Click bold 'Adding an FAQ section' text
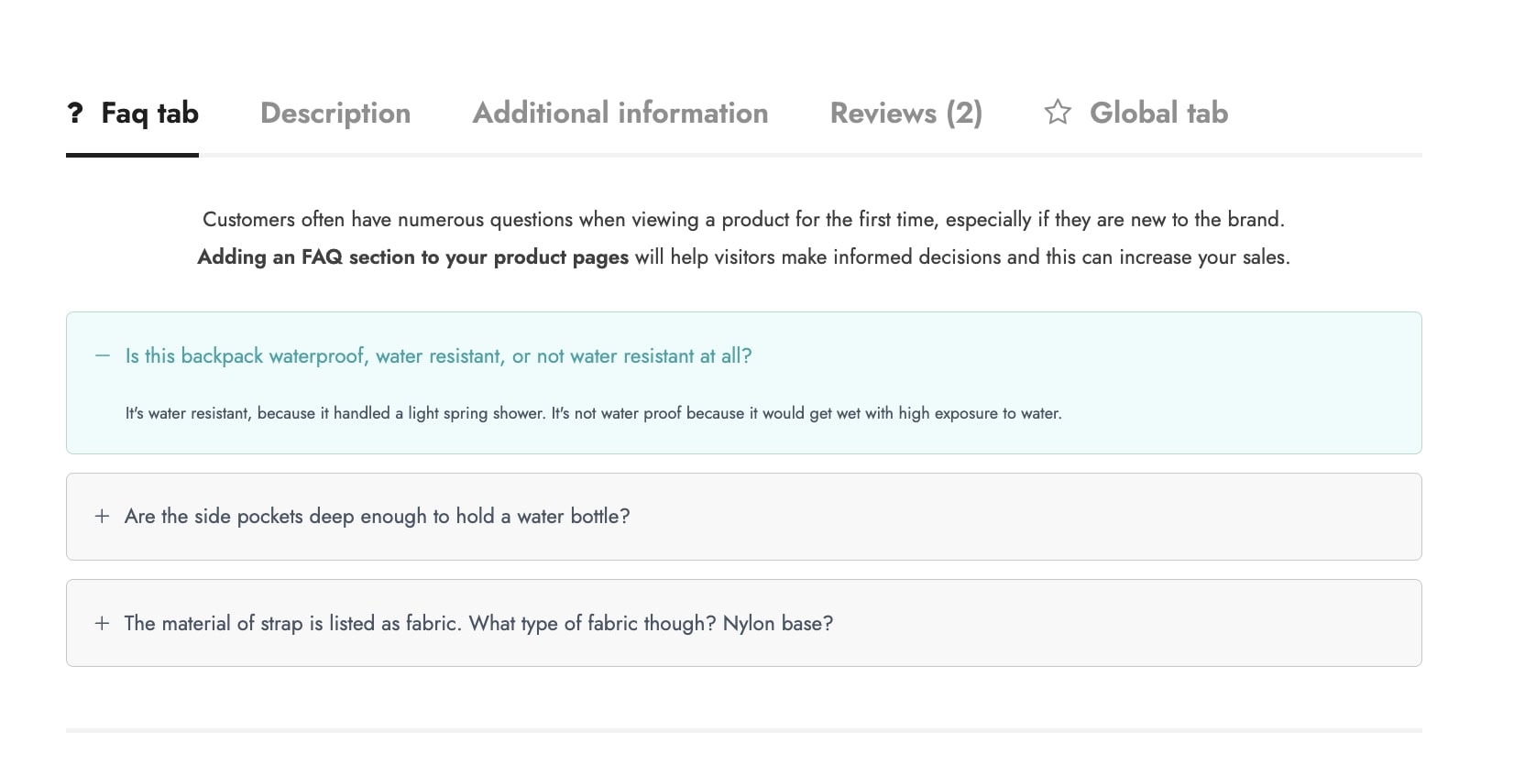The image size is (1514, 764). (412, 257)
